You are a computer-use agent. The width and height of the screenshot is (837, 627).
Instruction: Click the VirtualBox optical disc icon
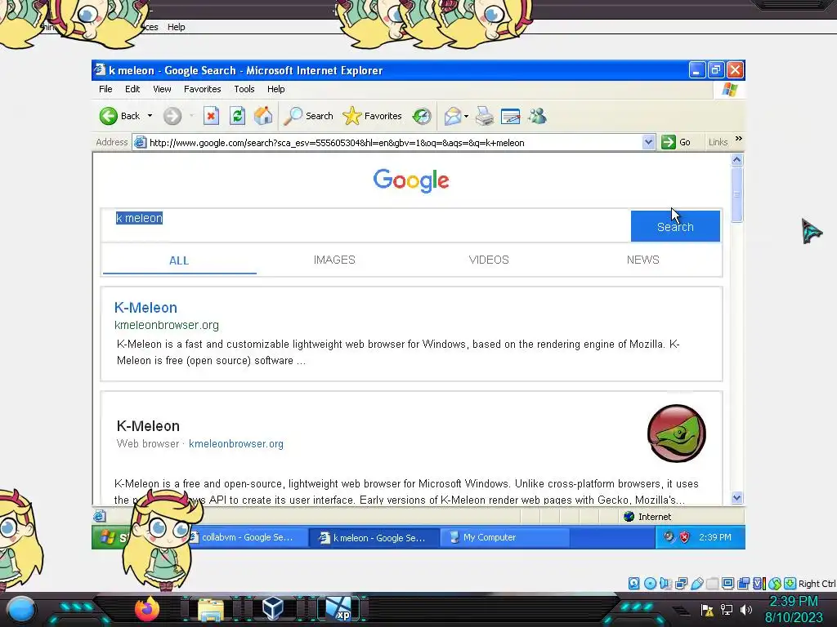(x=650, y=583)
